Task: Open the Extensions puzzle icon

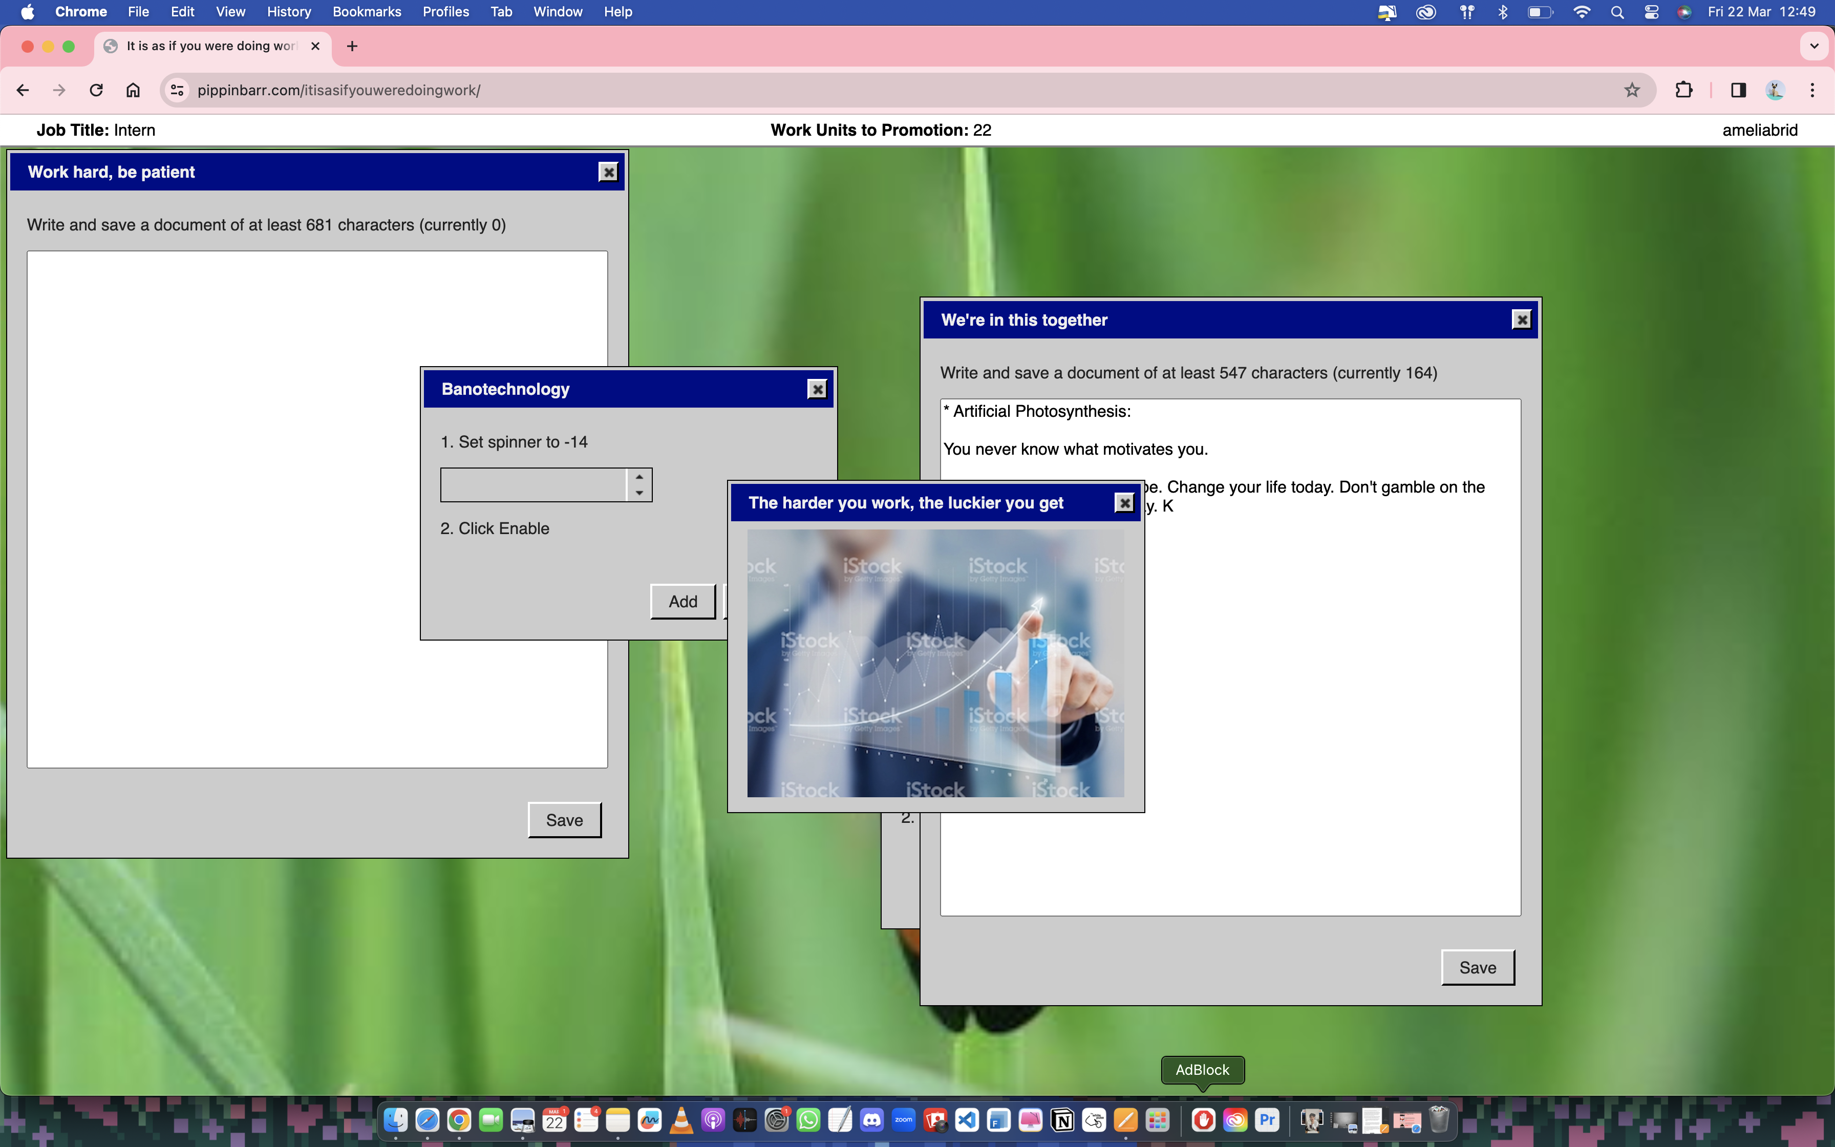Action: [x=1683, y=90]
